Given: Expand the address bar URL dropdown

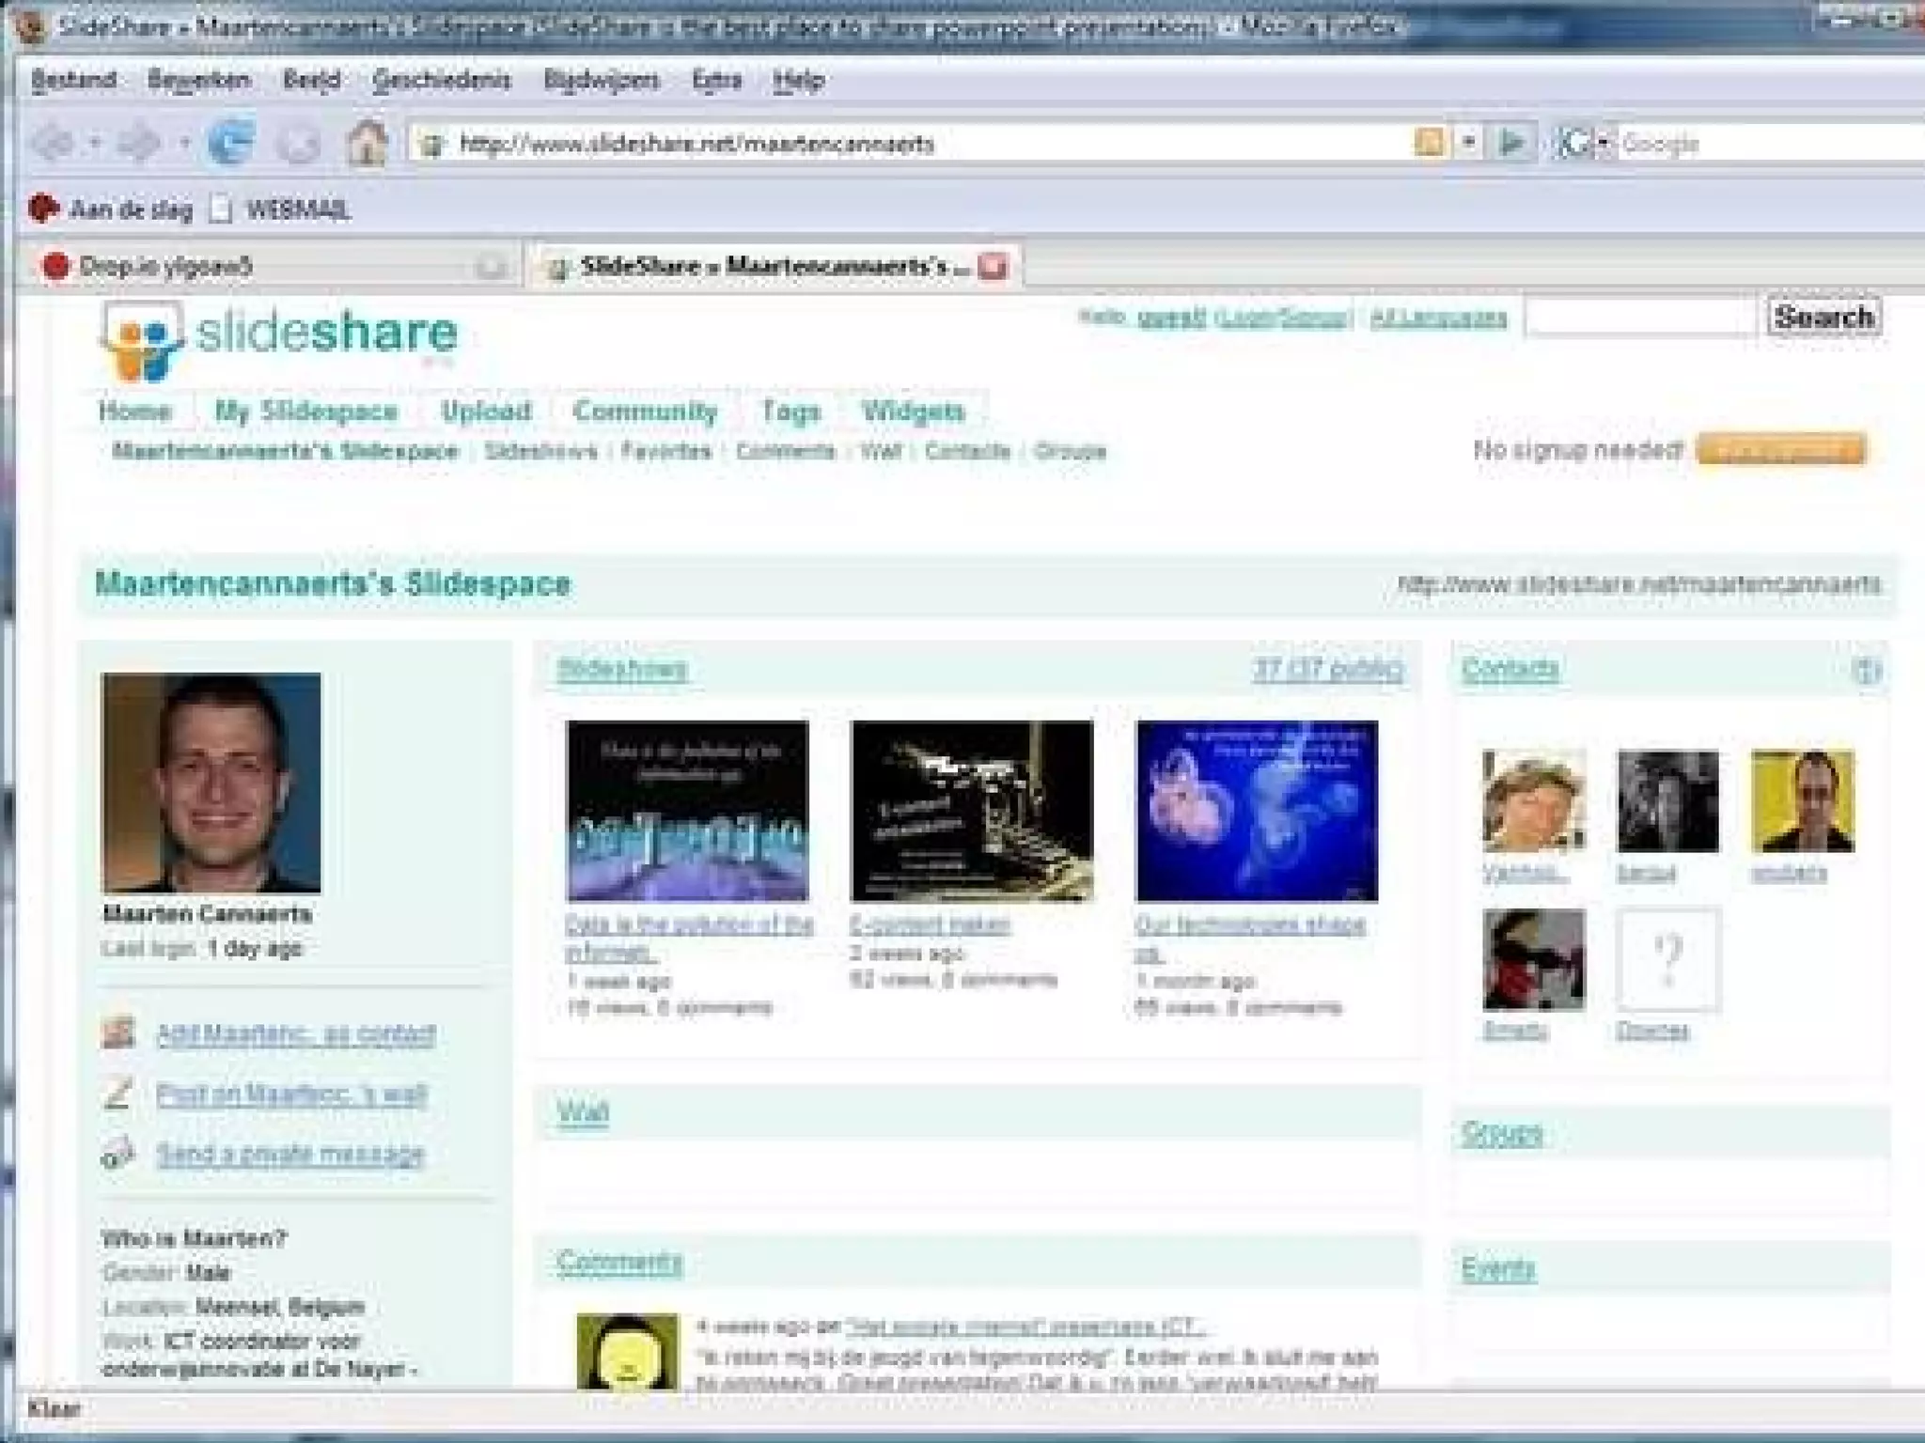Looking at the screenshot, I should coord(1469,143).
